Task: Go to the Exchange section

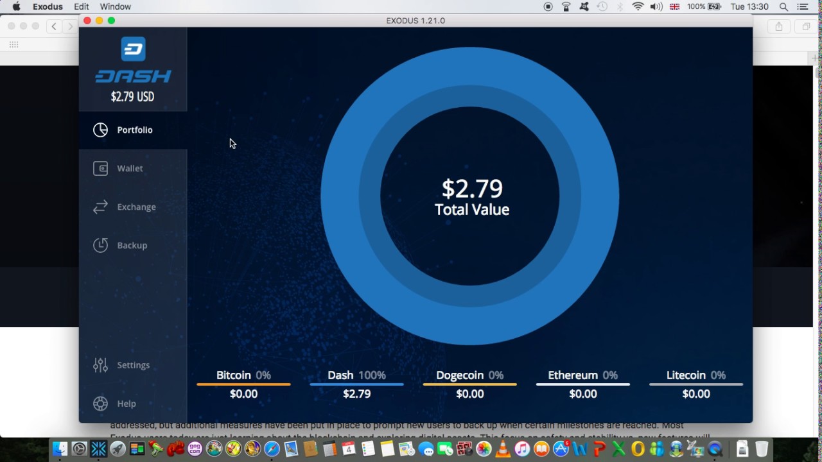Action: (x=134, y=207)
